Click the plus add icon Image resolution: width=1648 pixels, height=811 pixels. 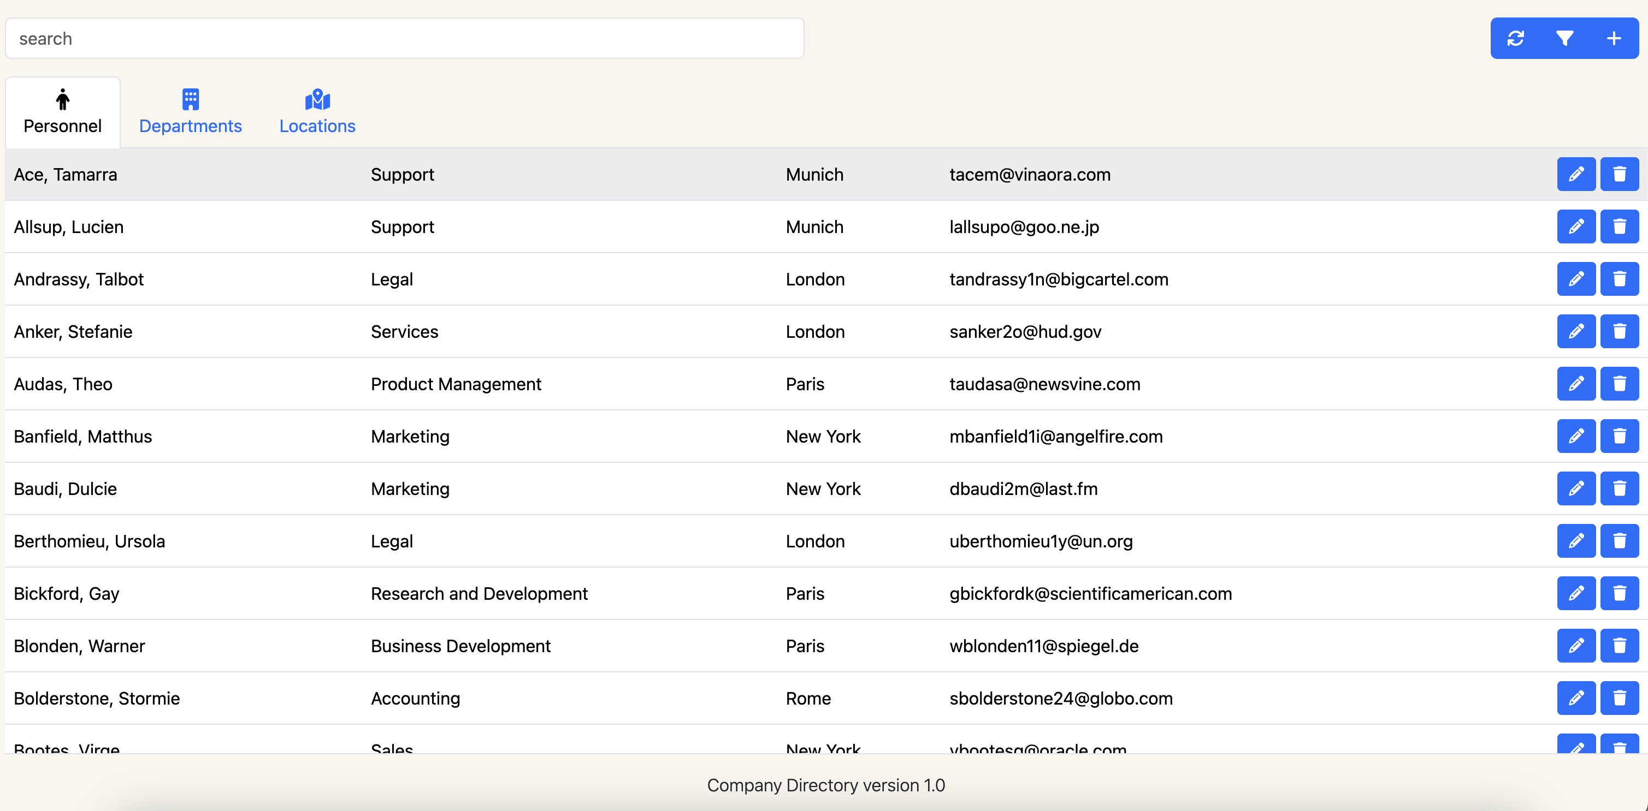coord(1614,38)
